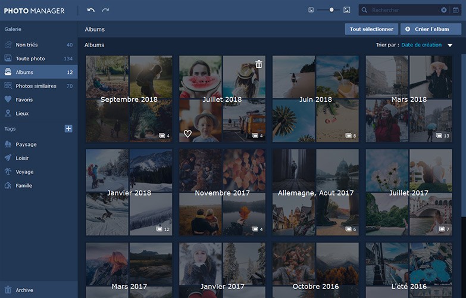
Task: Focus the Rechercher search field
Action: pyautogui.click(x=404, y=10)
